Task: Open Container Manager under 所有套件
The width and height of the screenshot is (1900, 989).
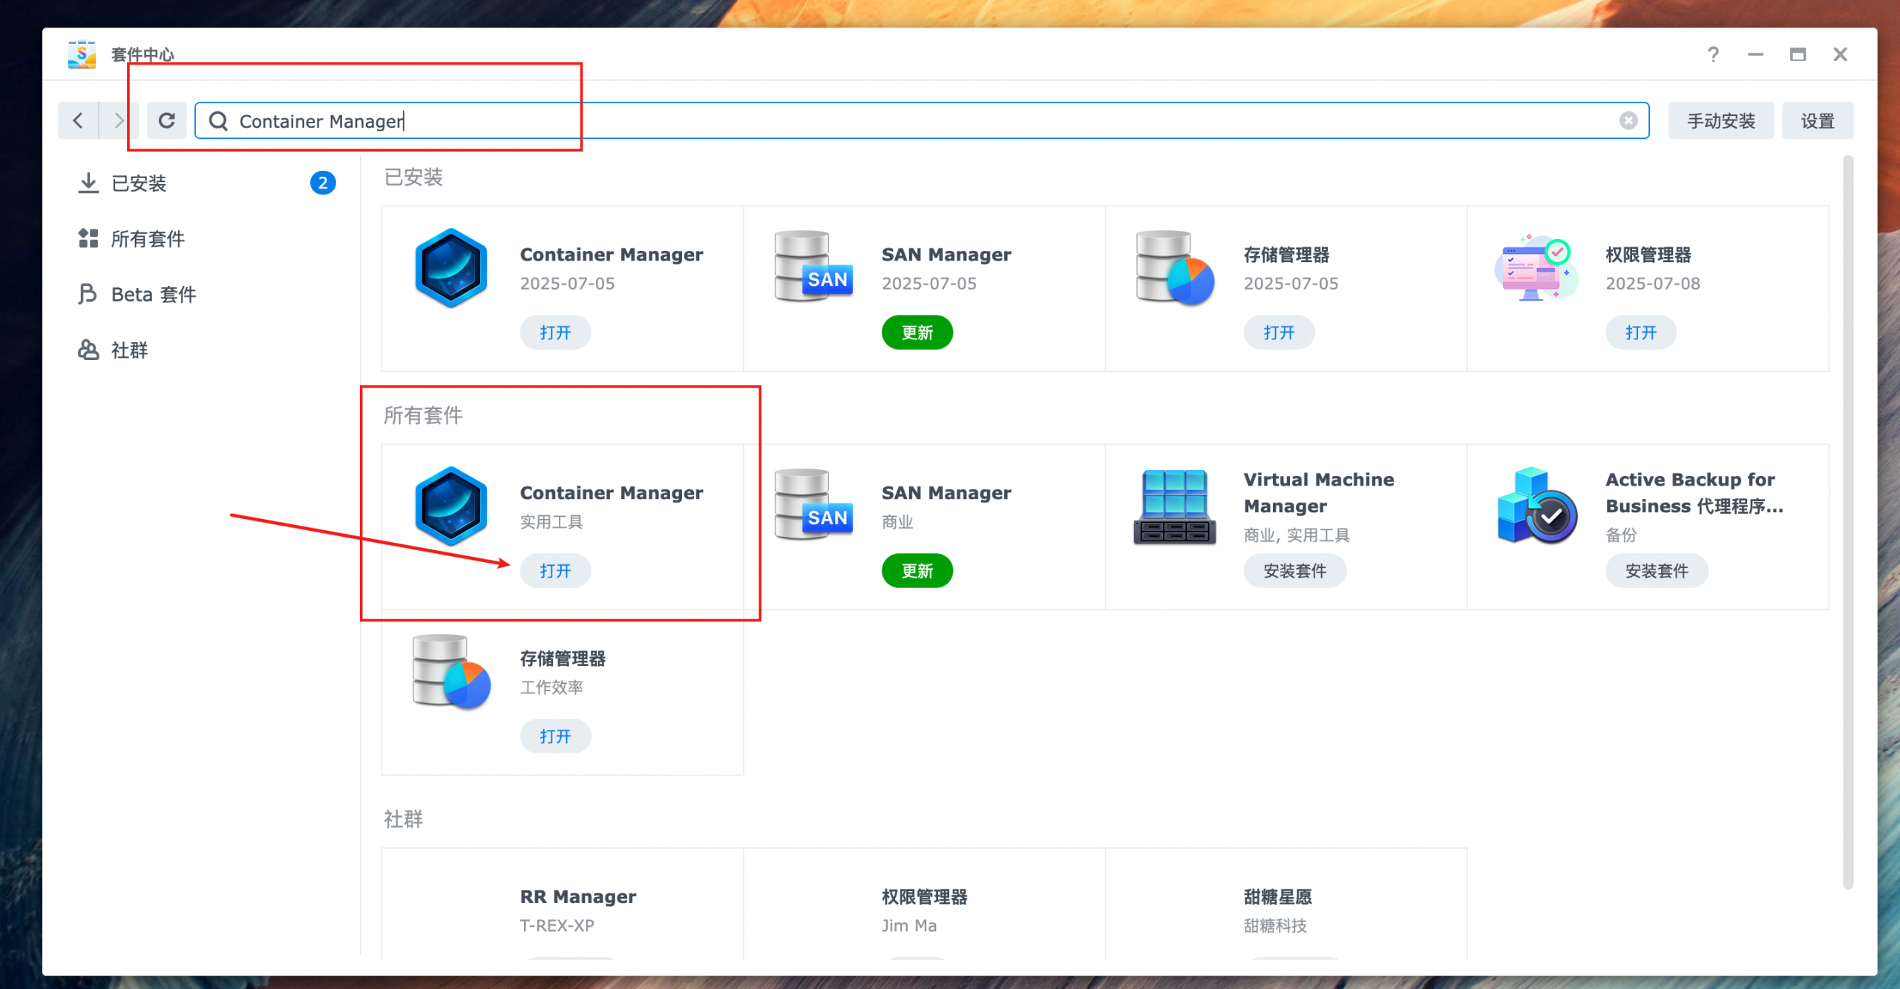Action: [555, 570]
